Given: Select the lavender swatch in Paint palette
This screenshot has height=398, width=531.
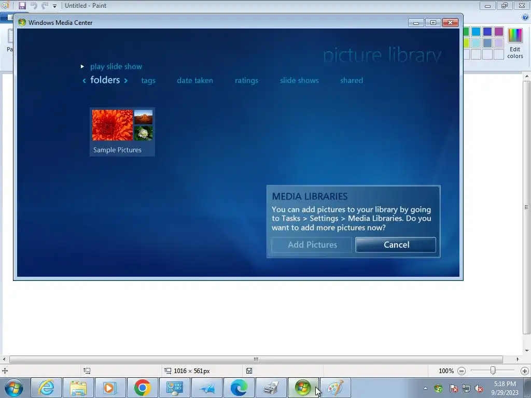Looking at the screenshot, I should coord(498,43).
